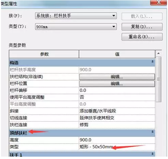This screenshot has width=168, height=159.
Task: Collapse the 扶手 1 section chevron
Action: 152,154
